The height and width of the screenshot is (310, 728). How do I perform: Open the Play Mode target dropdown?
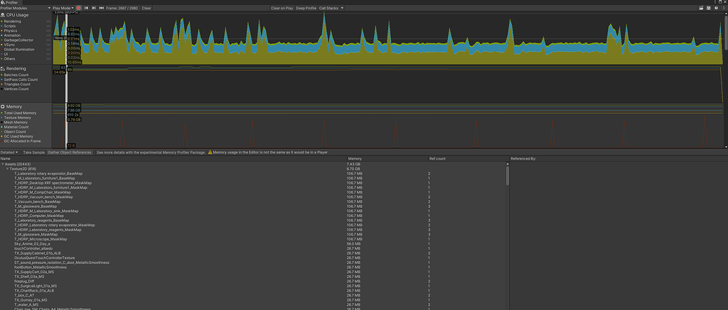click(x=63, y=8)
